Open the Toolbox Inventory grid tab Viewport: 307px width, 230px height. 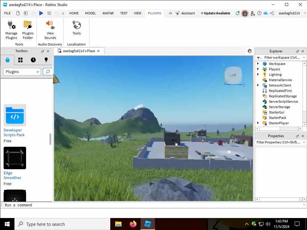(x=20, y=60)
